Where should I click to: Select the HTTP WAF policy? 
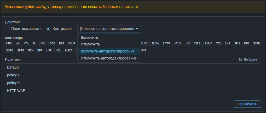(16, 91)
